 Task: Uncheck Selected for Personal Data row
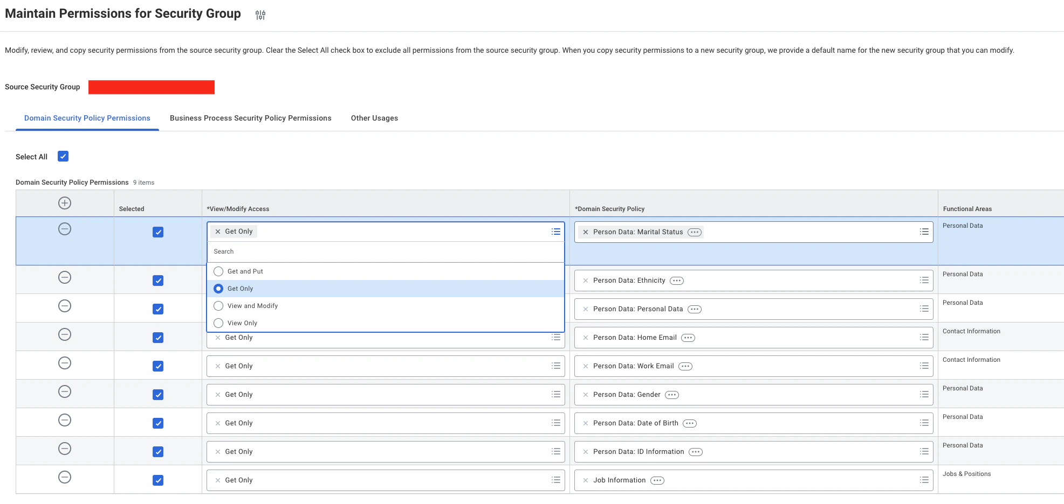[x=158, y=309]
